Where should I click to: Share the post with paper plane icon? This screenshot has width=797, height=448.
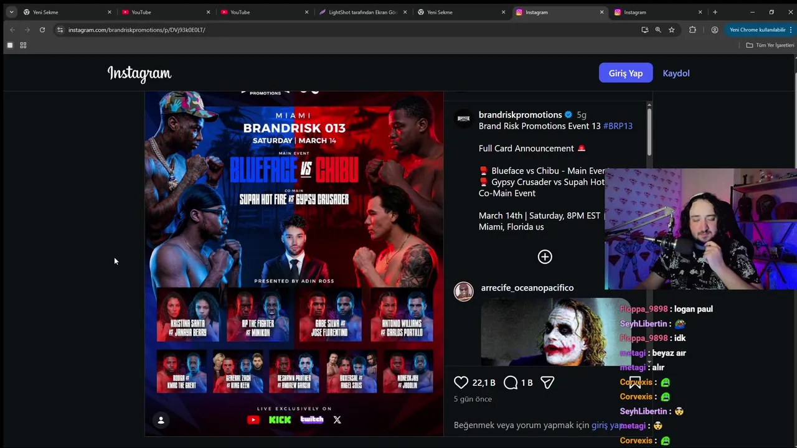(x=547, y=383)
